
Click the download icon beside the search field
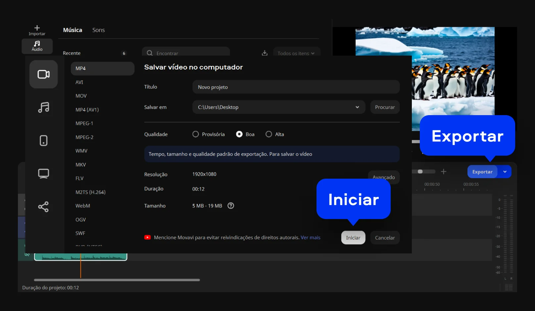click(265, 53)
